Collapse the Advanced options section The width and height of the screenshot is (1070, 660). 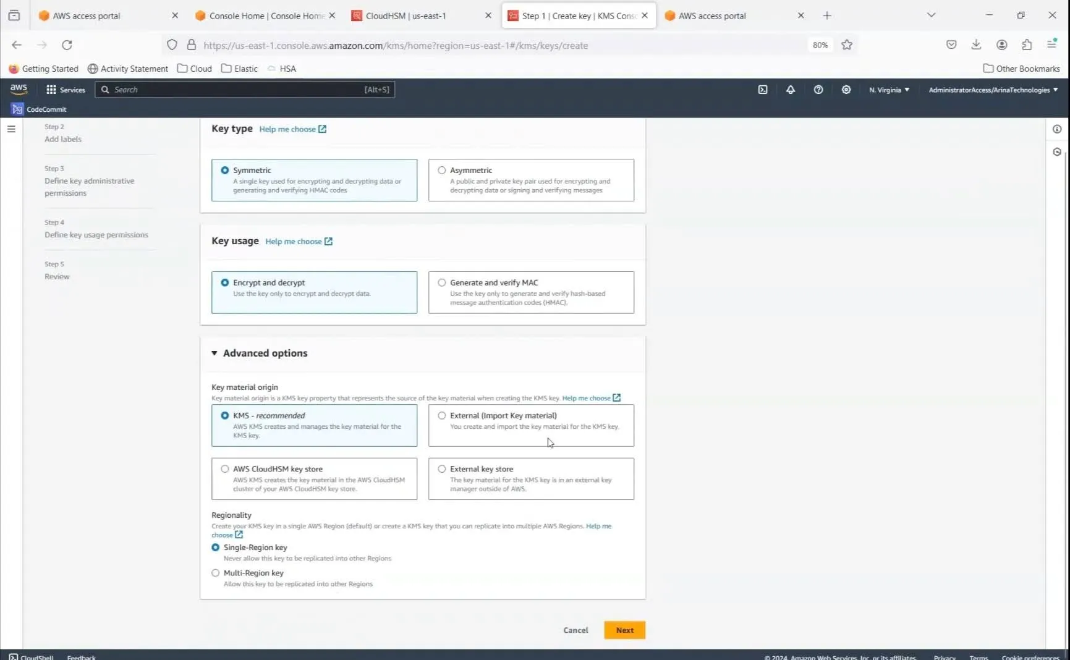tap(214, 353)
